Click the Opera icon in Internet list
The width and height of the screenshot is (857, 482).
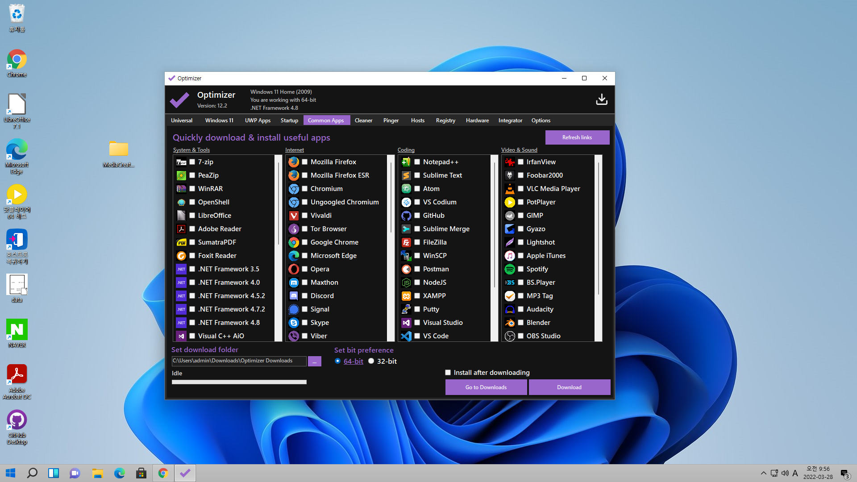pos(294,269)
